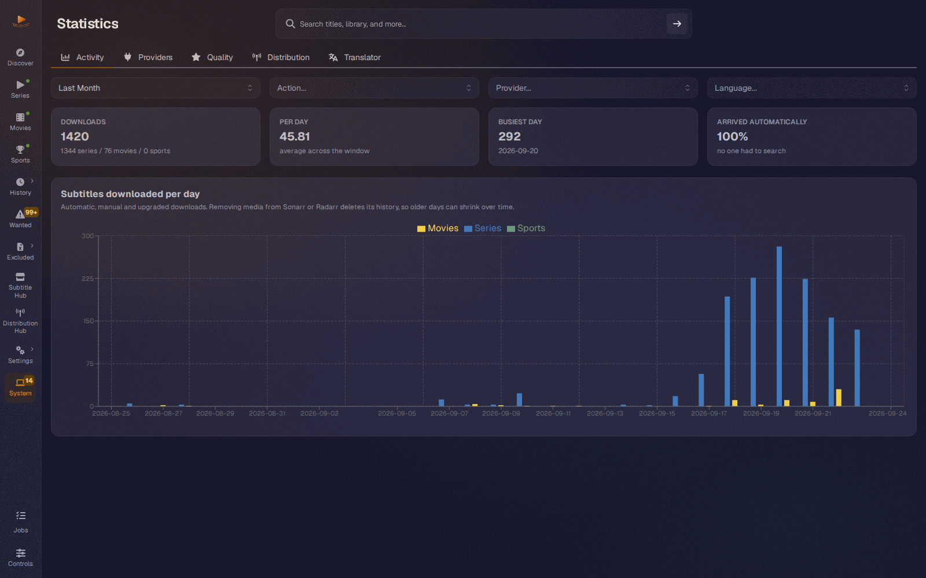Switch to the Activity tab
The height and width of the screenshot is (578, 926).
tap(82, 57)
